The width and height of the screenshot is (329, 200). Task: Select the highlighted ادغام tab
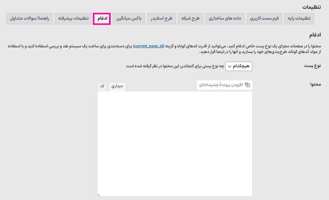(x=102, y=19)
